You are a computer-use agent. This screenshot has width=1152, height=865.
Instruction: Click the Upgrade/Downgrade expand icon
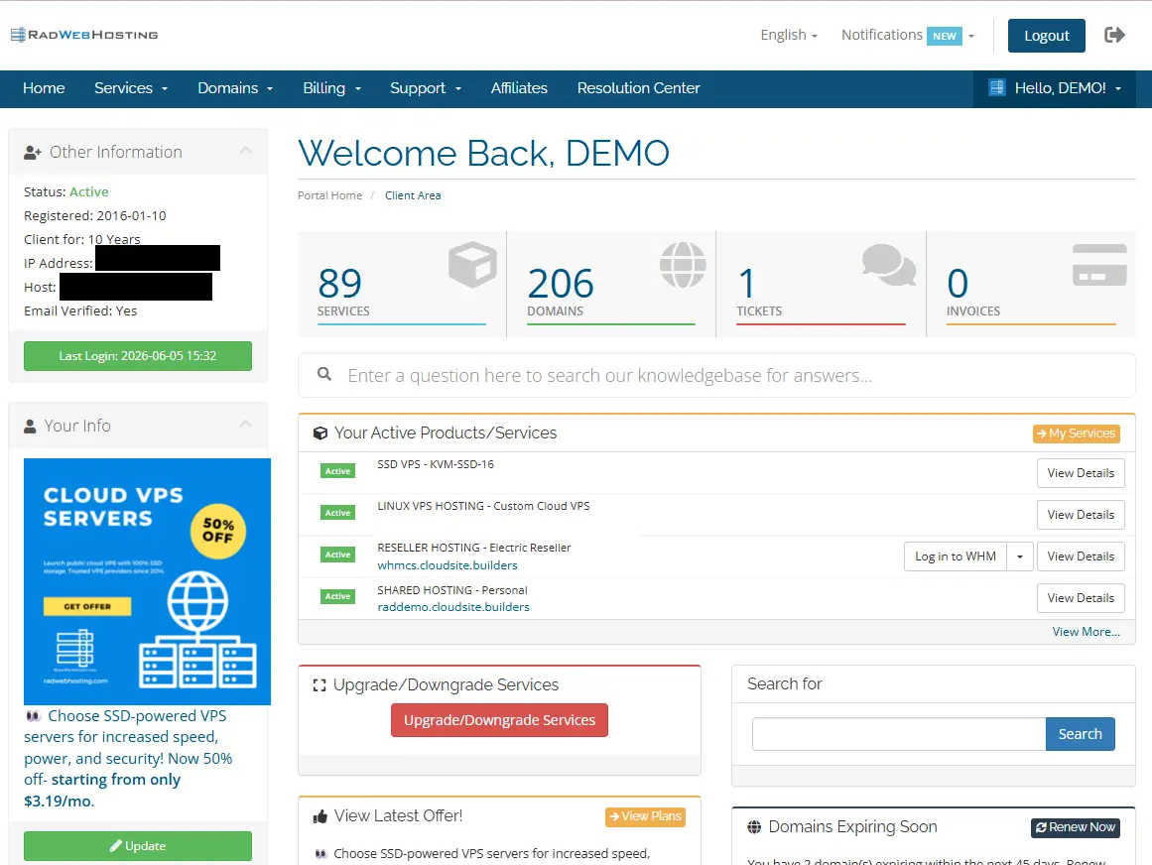click(x=320, y=685)
